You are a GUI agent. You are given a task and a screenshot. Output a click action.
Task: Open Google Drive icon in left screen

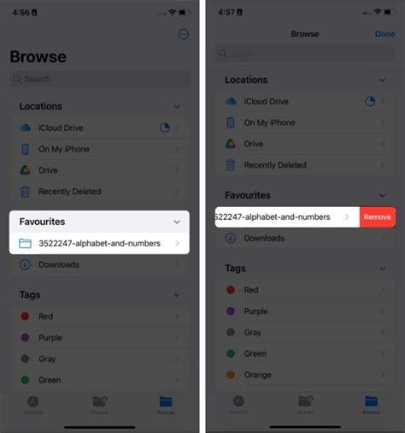(26, 170)
